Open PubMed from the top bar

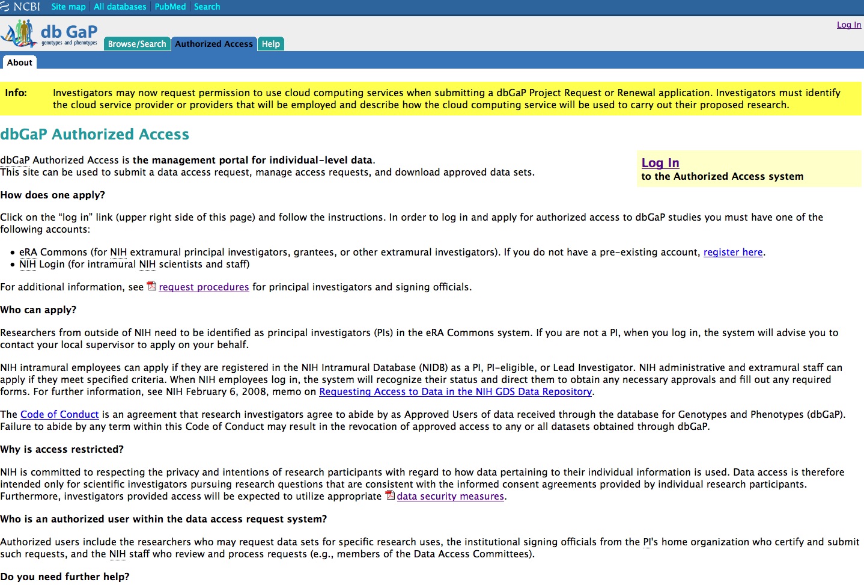(x=170, y=7)
